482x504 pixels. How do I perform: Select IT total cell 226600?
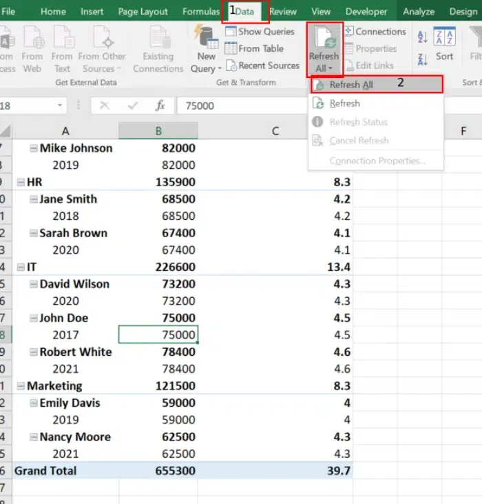coord(158,267)
